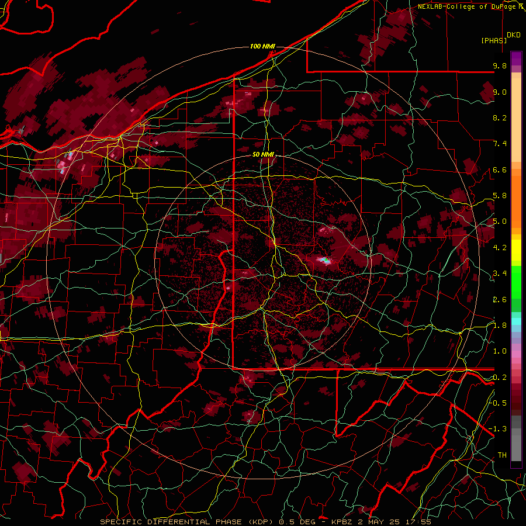This screenshot has width=526, height=526.
Task: Select the 7.4 scale value
Action: point(500,144)
